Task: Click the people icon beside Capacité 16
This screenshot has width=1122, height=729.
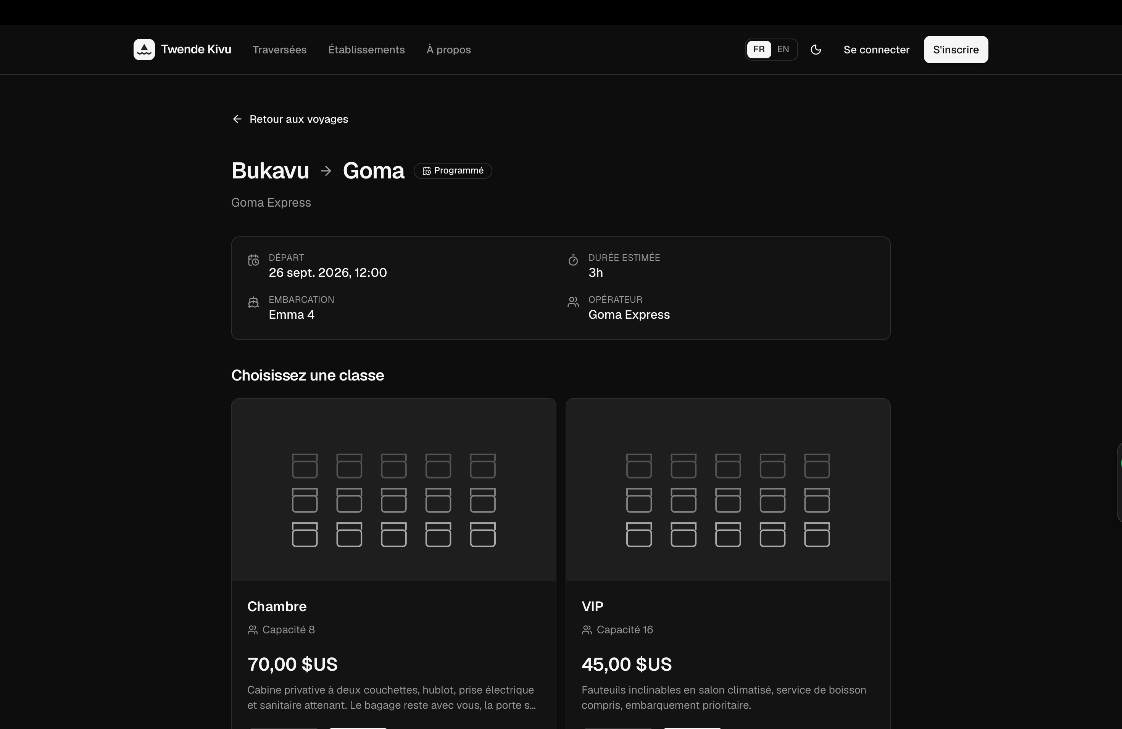Action: [x=587, y=630]
